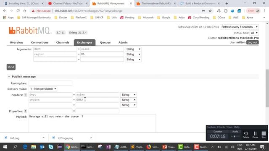Click the browser address bar URL
269x151 pixels.
pyautogui.click(x=89, y=11)
